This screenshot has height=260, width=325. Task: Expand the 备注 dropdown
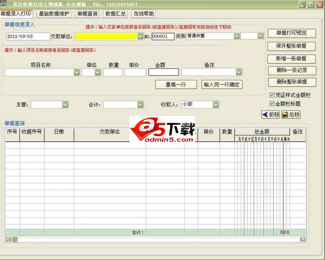point(239,72)
